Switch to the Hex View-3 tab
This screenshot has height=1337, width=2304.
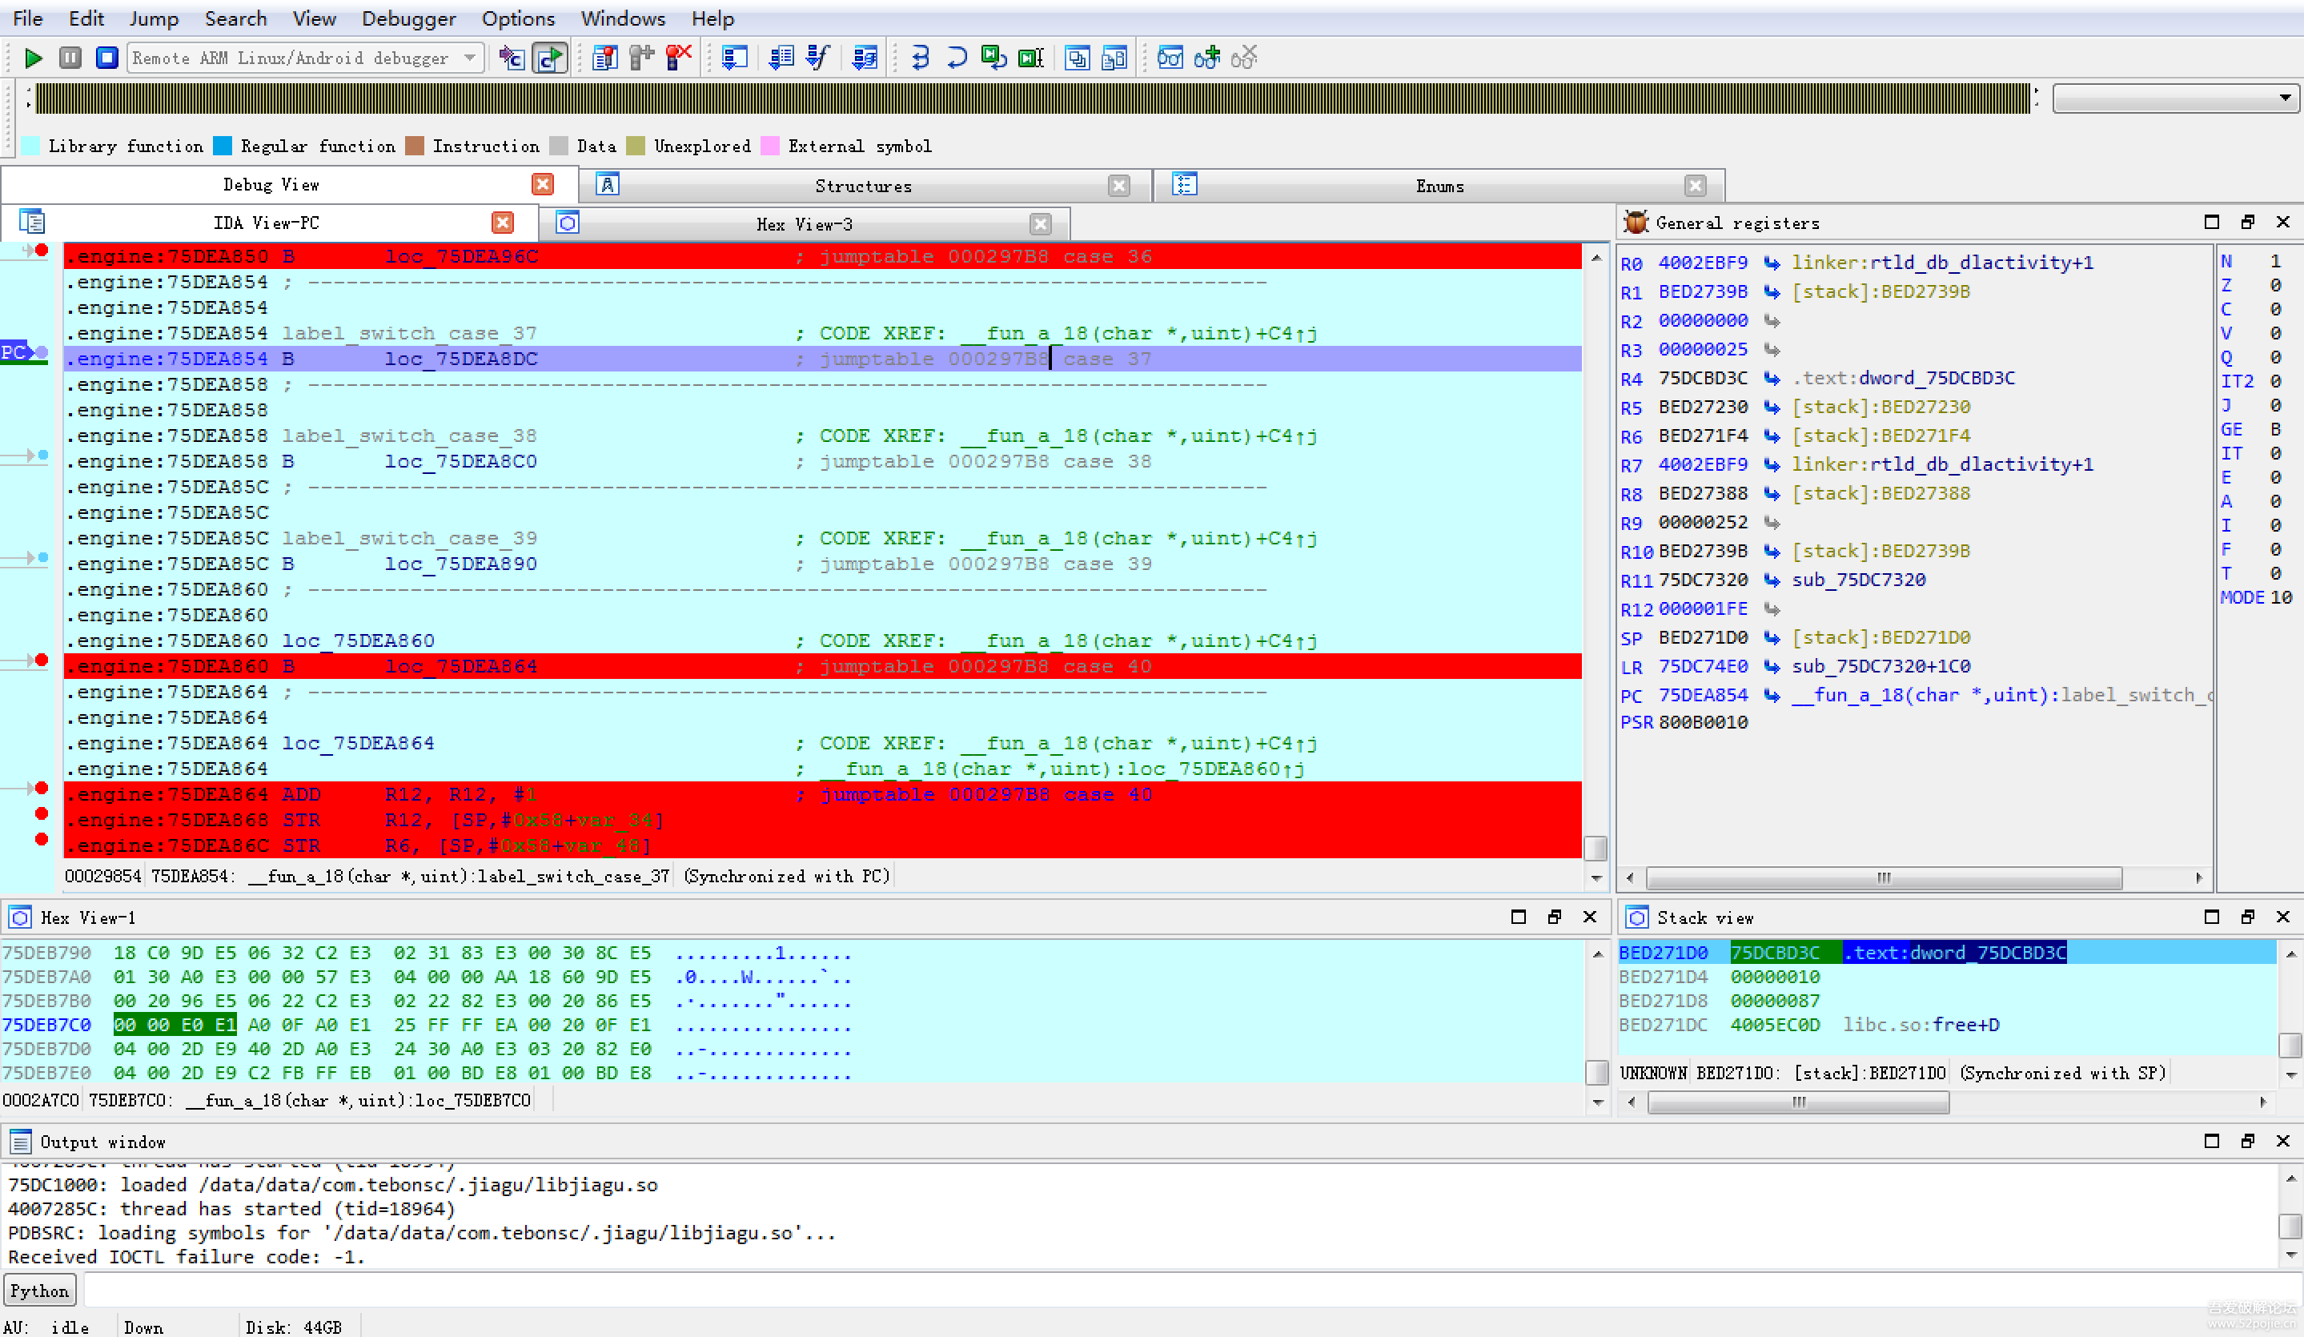tap(803, 224)
